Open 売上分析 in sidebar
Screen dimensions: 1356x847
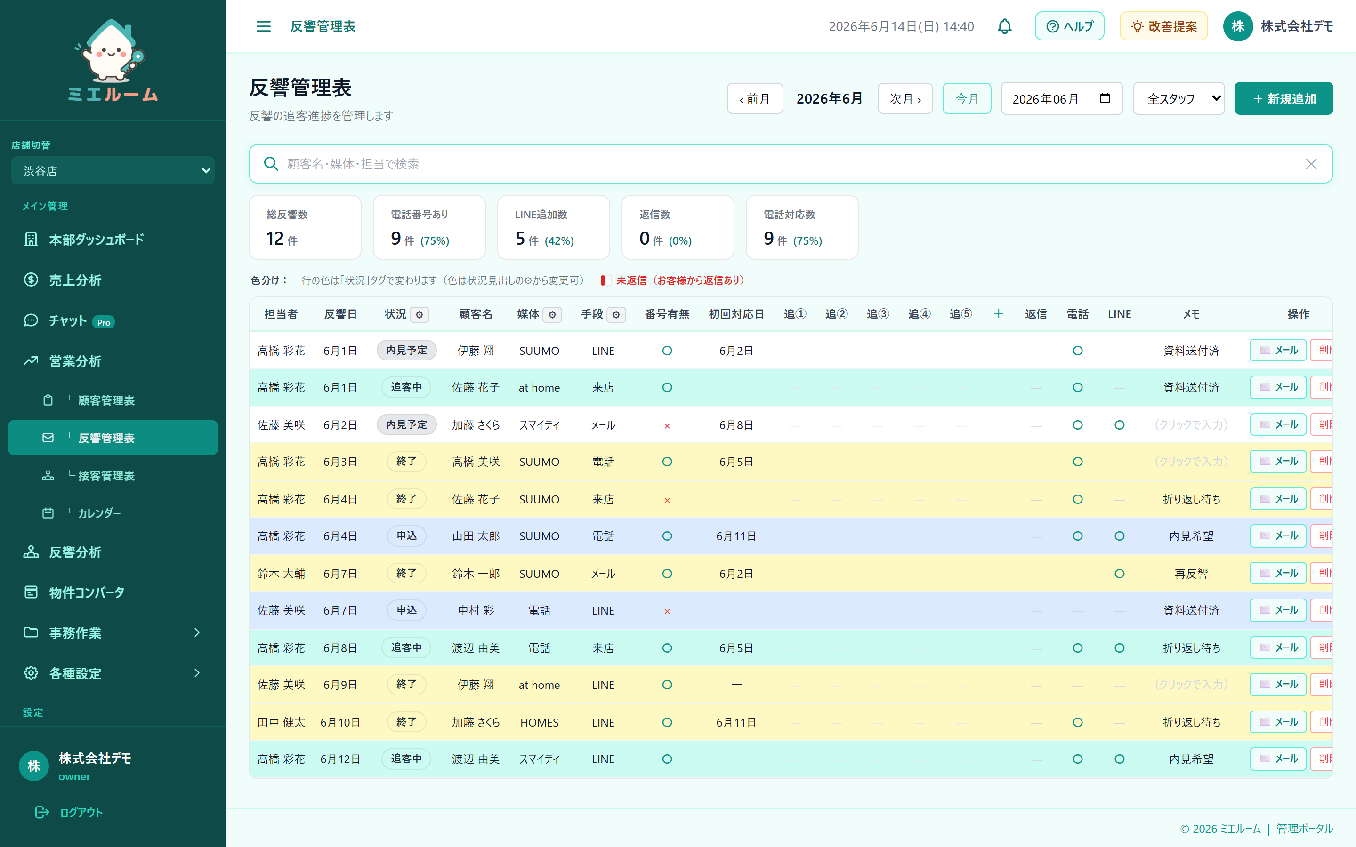pos(113,280)
